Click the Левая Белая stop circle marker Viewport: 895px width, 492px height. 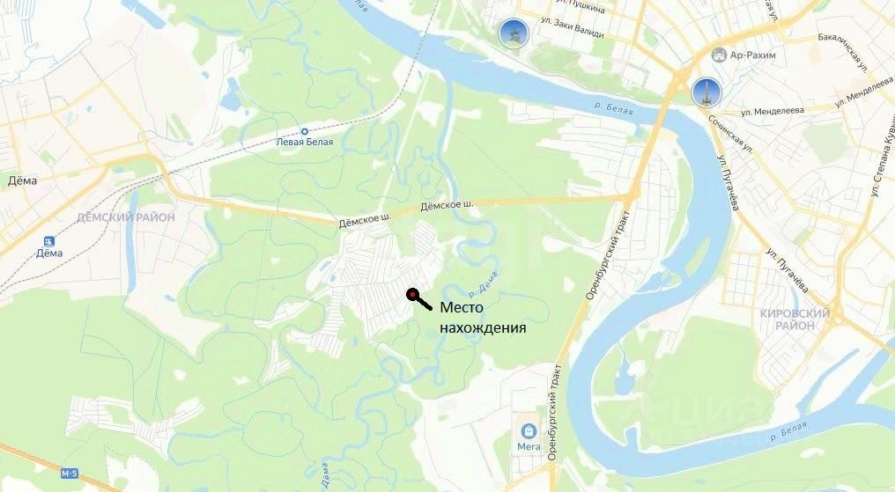305,131
